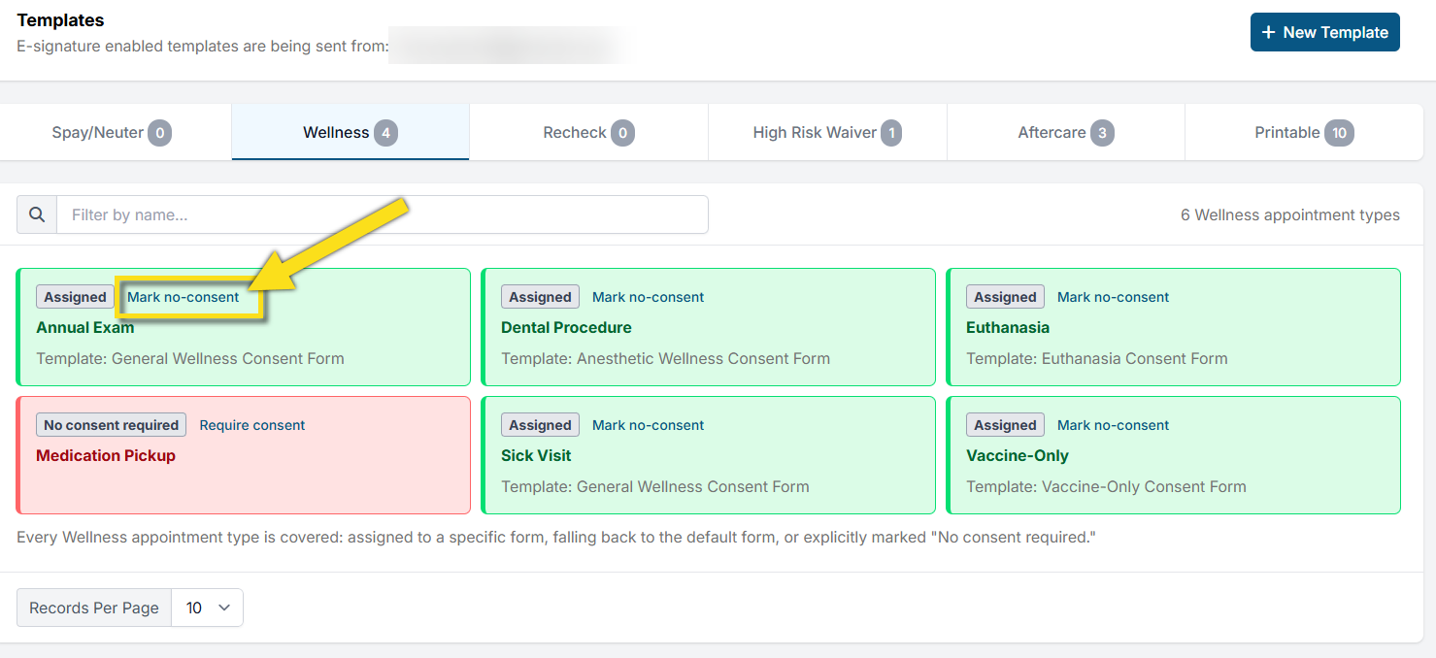This screenshot has width=1436, height=658.
Task: Click Sick Visit's General Wellness Consent Form text
Action: coord(693,486)
